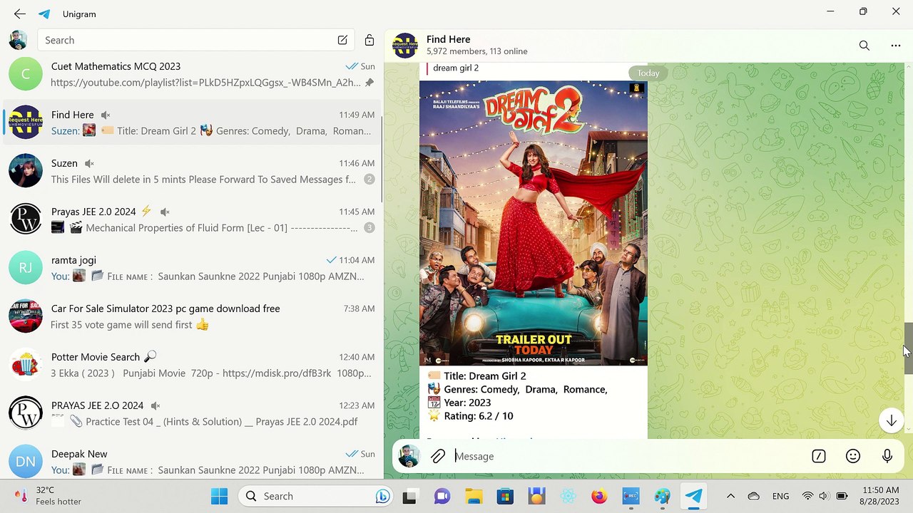Image resolution: width=913 pixels, height=513 pixels.
Task: Select the Find Here chat in the list
Action: (x=191, y=123)
